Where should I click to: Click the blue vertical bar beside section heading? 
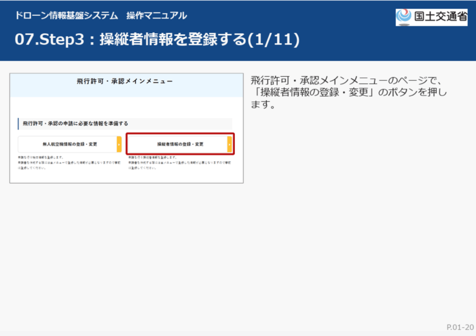coord(18,123)
